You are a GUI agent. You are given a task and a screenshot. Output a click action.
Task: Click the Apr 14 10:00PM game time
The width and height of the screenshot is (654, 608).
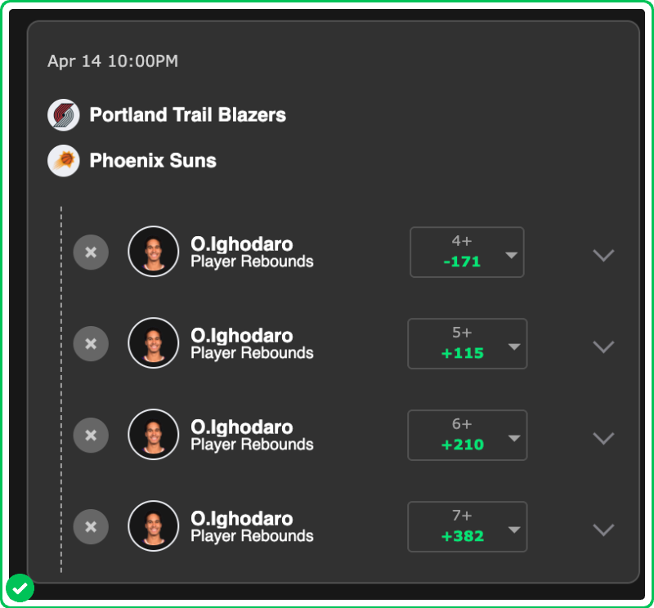pyautogui.click(x=113, y=61)
